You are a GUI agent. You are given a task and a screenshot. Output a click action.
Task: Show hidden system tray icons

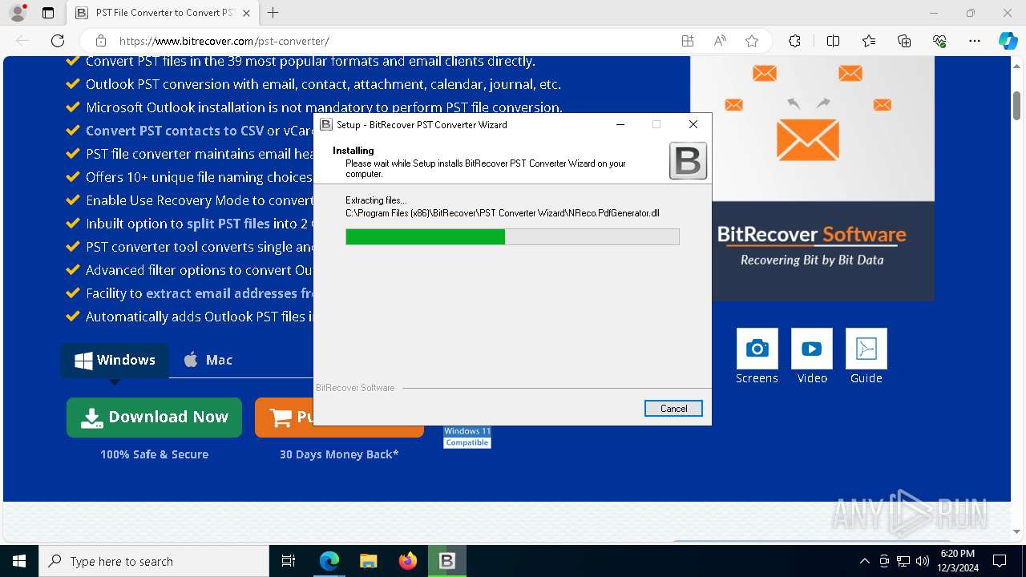click(x=864, y=561)
